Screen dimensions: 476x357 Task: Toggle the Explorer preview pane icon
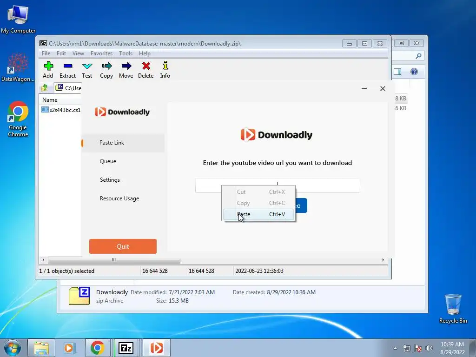point(397,72)
